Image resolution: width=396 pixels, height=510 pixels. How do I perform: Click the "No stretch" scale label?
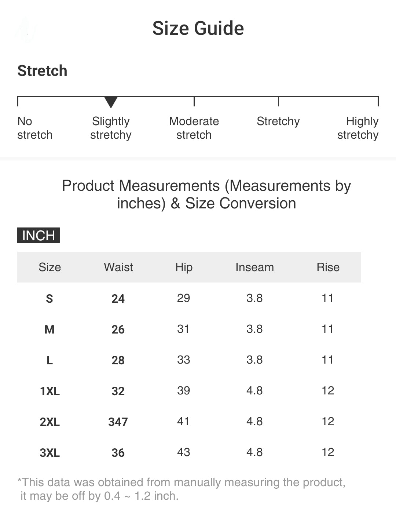35,128
